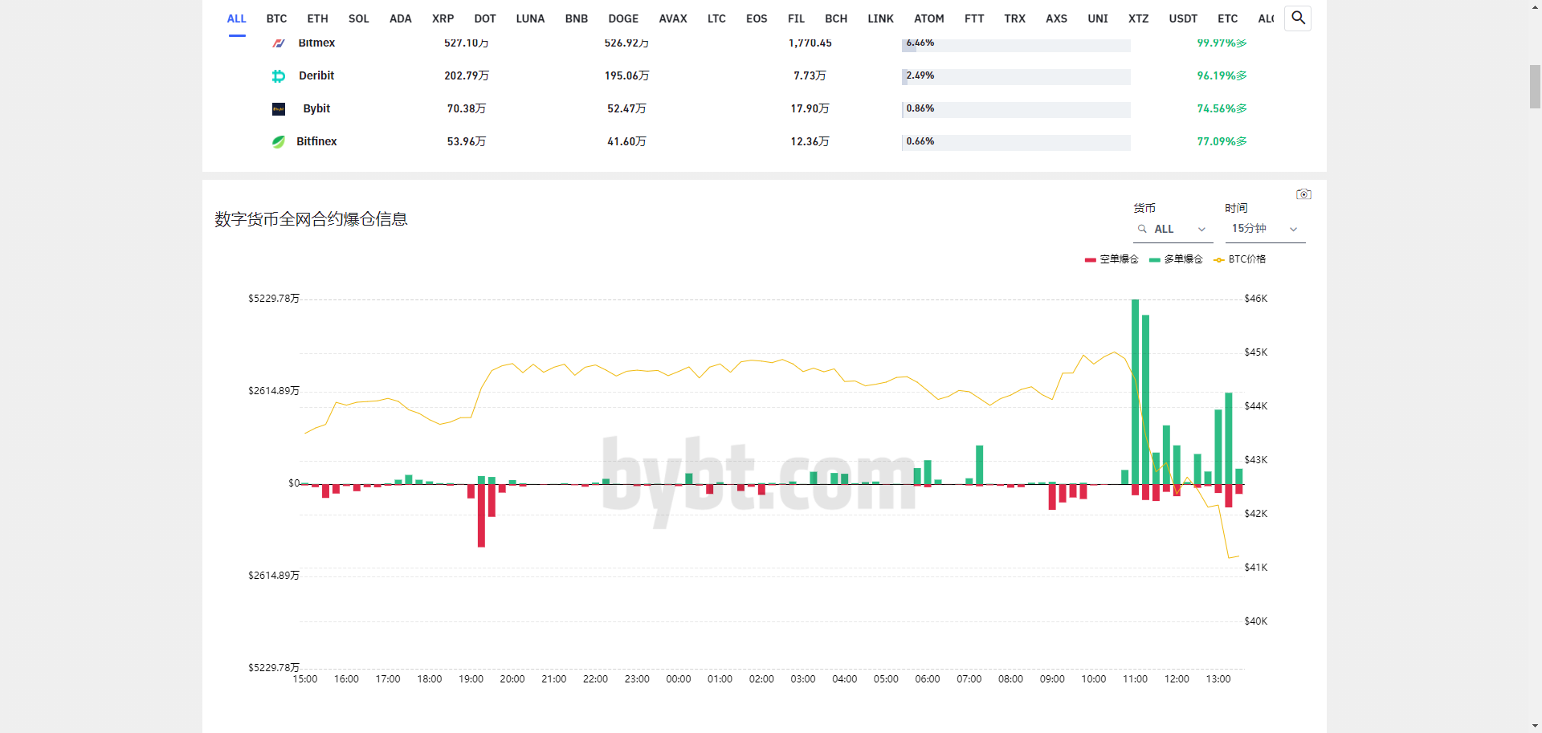1542x733 pixels.
Task: Open the Bitmex exchange name link
Action: [x=316, y=43]
